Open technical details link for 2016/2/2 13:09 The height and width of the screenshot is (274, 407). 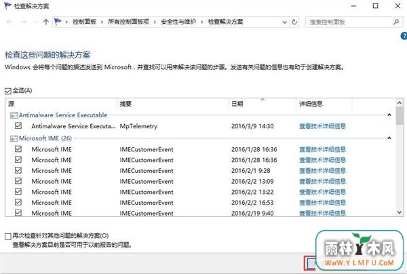pyautogui.click(x=322, y=181)
